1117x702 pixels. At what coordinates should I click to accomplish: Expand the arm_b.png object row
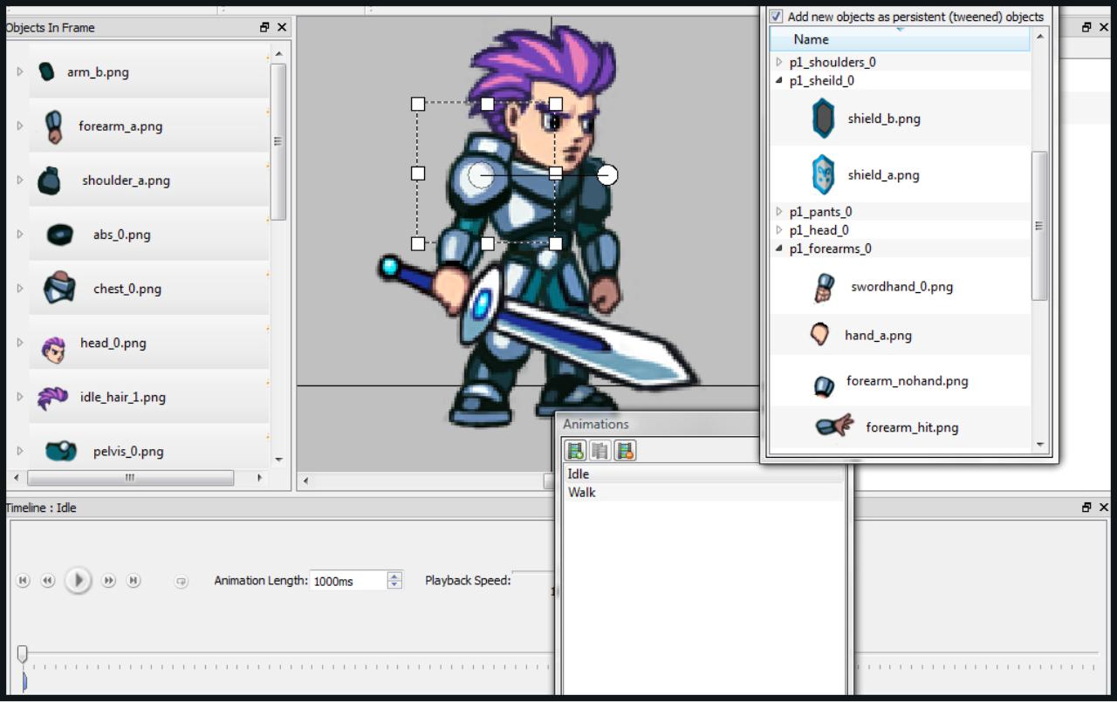tap(20, 72)
